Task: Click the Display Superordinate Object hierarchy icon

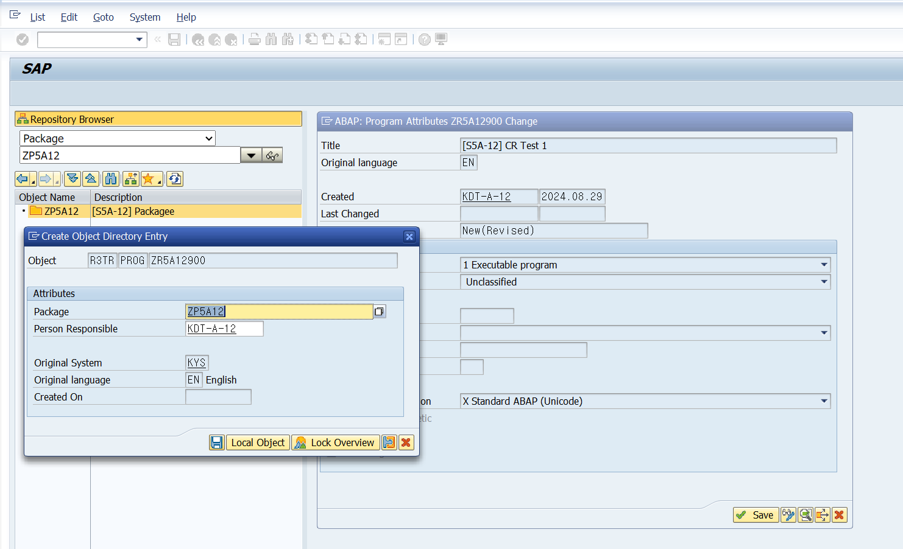Action: (130, 179)
